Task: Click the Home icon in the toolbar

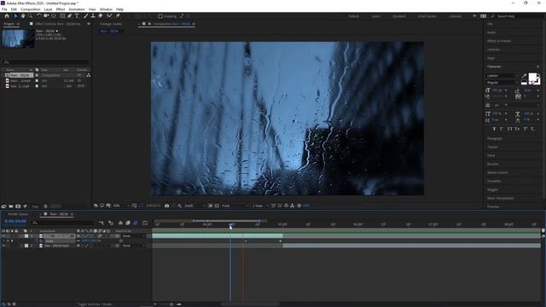Action: tap(7, 16)
